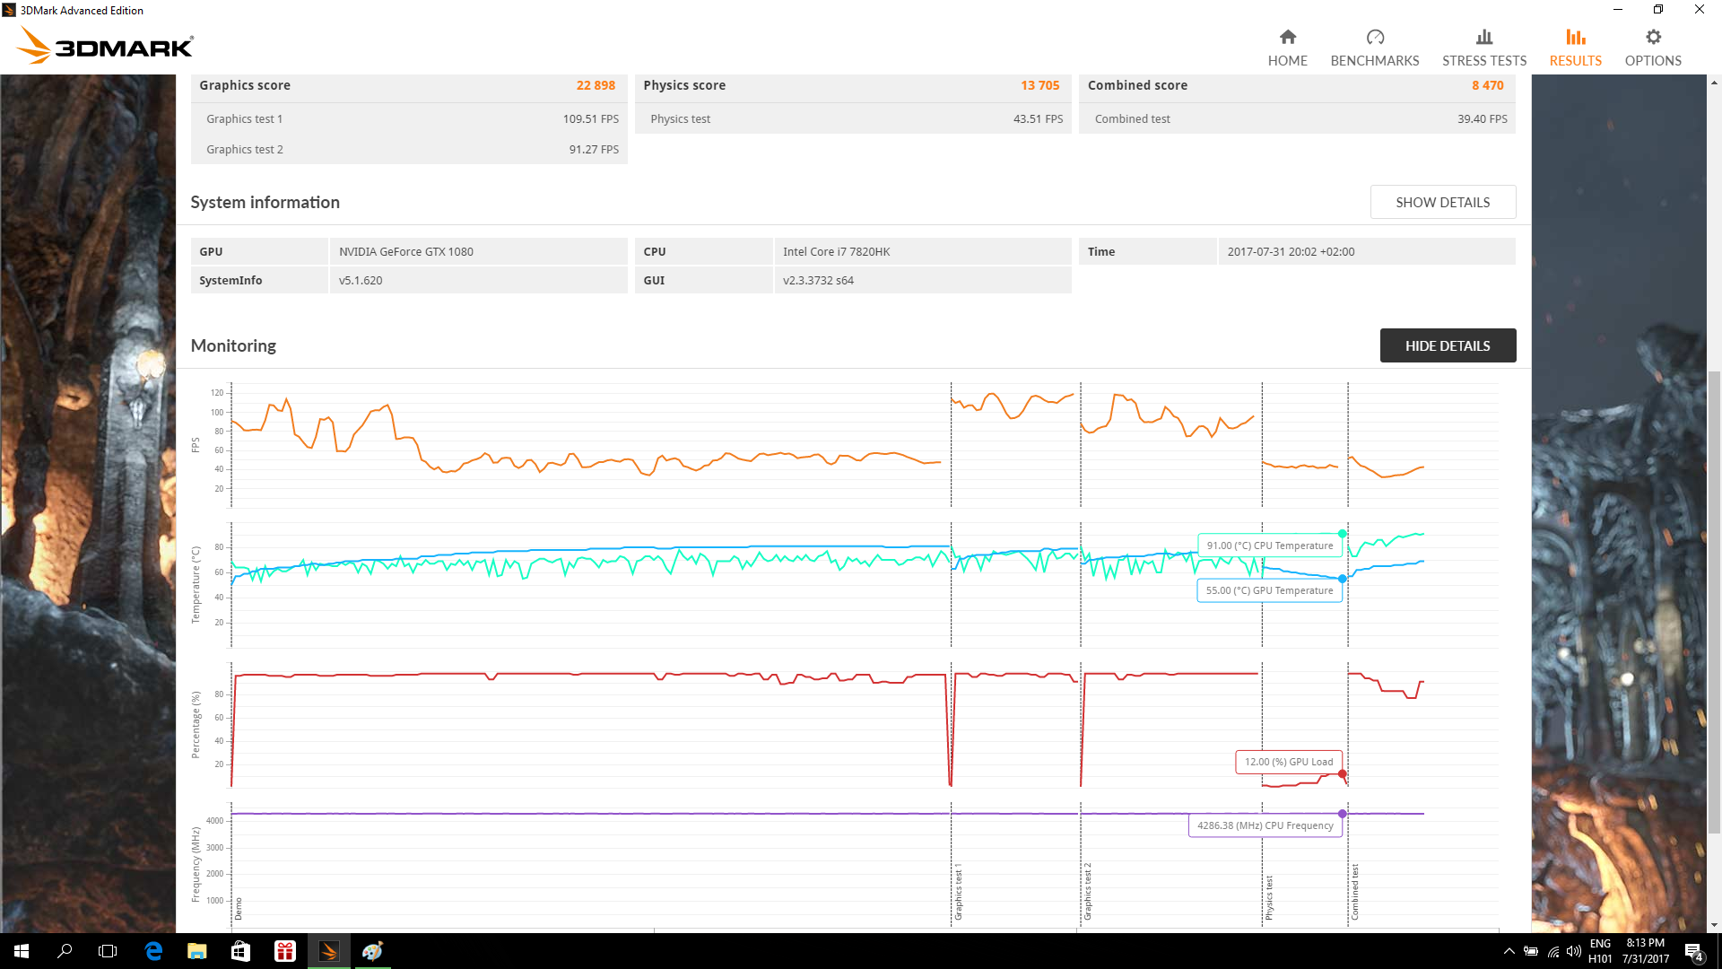1722x969 pixels.
Task: Click the CPU Frequency data point
Action: pos(1342,814)
